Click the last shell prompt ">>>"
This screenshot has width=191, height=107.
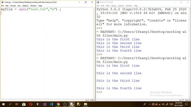click(x=99, y=92)
